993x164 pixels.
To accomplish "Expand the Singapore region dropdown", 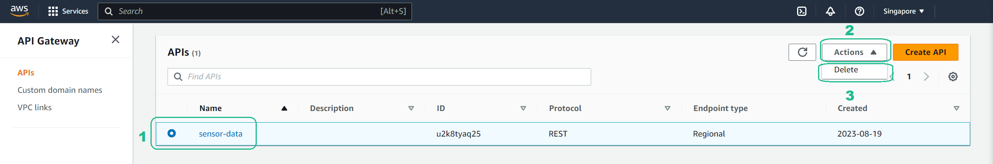I will (x=903, y=11).
